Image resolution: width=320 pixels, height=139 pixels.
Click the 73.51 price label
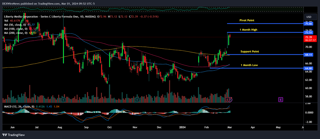click(x=309, y=32)
